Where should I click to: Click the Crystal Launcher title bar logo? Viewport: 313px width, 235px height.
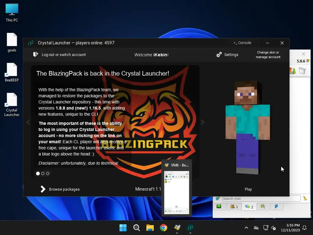pos(31,43)
